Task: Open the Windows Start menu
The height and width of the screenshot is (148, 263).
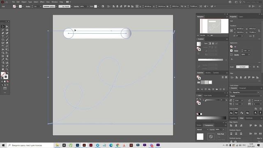Action: tap(3, 145)
